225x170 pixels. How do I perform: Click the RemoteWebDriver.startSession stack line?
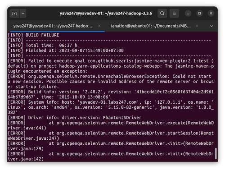click(111, 136)
